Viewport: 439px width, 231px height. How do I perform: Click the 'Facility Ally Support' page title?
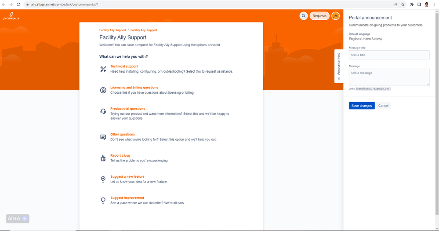click(x=123, y=37)
